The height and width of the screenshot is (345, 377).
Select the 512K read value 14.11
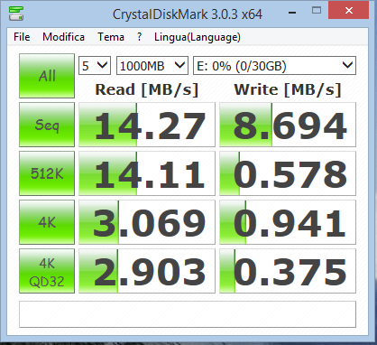[147, 173]
